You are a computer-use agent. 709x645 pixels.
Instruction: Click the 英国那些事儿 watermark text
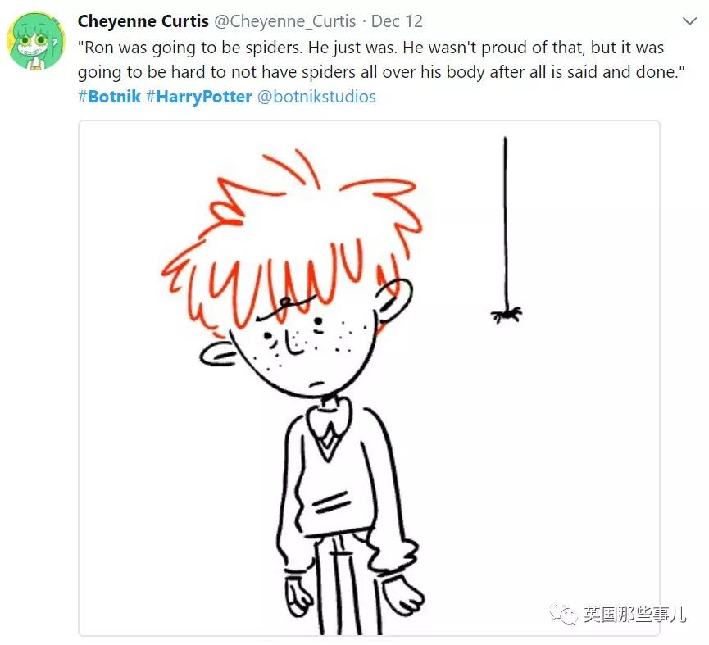click(634, 614)
